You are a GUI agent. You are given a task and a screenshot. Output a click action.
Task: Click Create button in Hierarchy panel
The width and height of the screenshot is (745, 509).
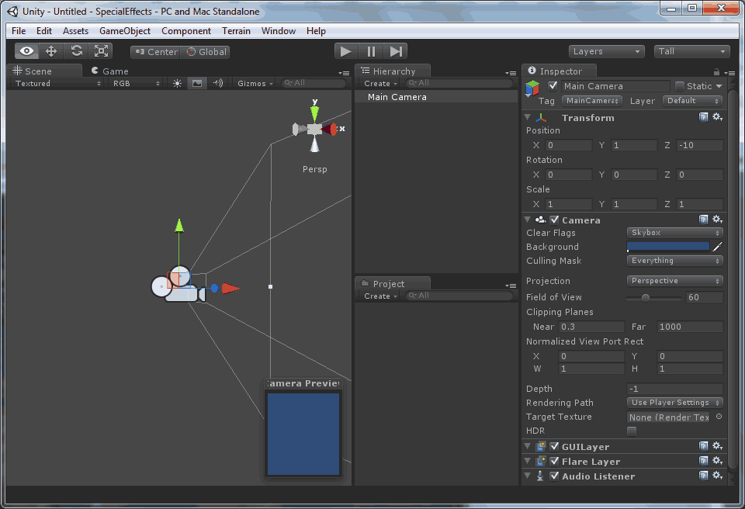380,84
